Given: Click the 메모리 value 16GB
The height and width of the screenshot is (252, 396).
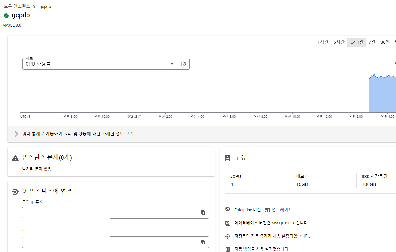Looking at the screenshot, I should (x=302, y=184).
